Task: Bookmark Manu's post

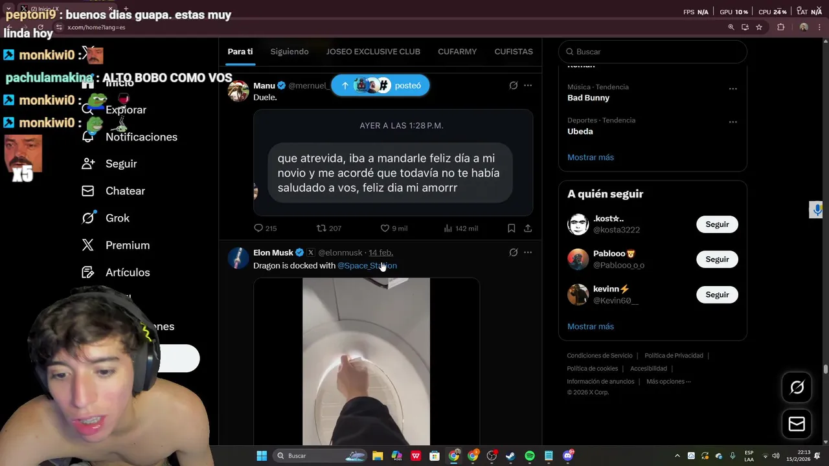Action: [x=511, y=228]
